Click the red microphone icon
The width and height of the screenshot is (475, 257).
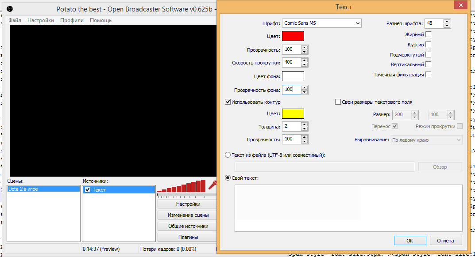click(x=212, y=185)
